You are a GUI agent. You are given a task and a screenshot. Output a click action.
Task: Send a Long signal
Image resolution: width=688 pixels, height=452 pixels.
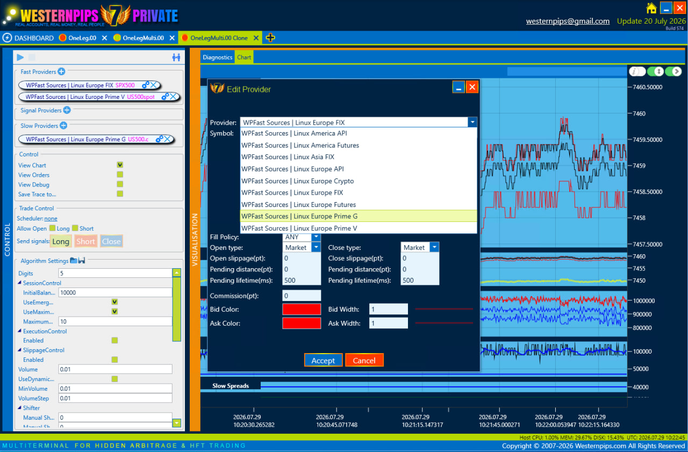point(60,241)
